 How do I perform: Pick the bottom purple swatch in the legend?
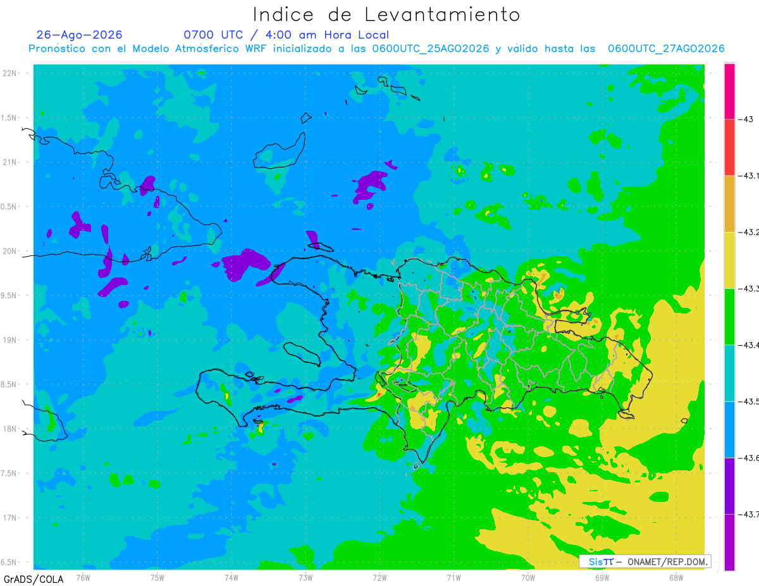[729, 542]
